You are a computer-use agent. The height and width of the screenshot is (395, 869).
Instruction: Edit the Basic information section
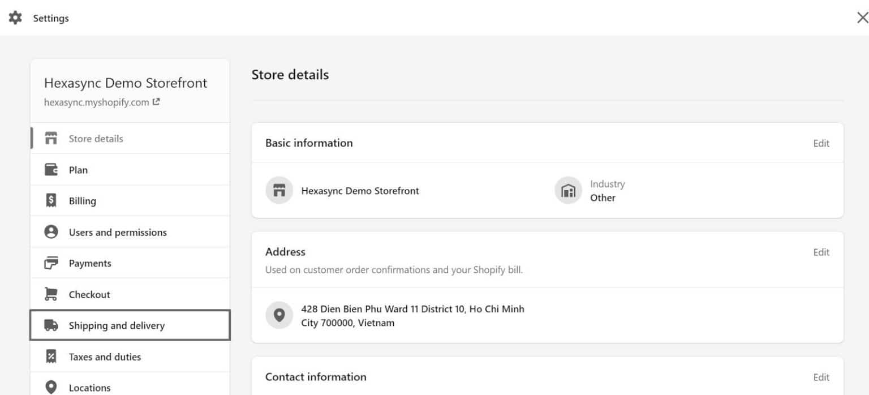point(821,143)
